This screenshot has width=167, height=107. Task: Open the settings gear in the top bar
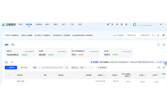pyautogui.click(x=161, y=24)
